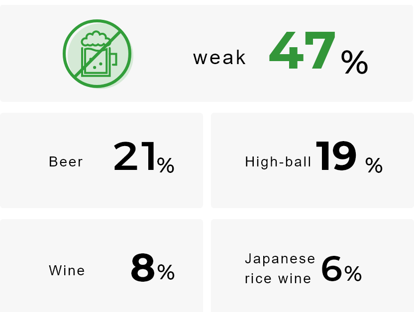Viewport: 414px width, 312px height.
Task: Click the 'High-ball' label
Action: (278, 162)
